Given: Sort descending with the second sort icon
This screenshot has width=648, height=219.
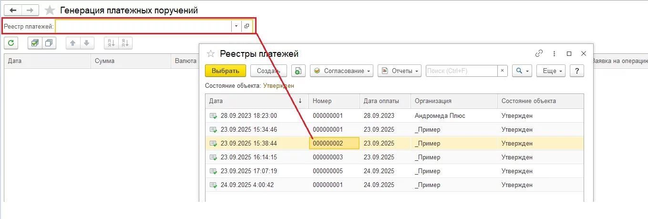Looking at the screenshot, I should (125, 43).
